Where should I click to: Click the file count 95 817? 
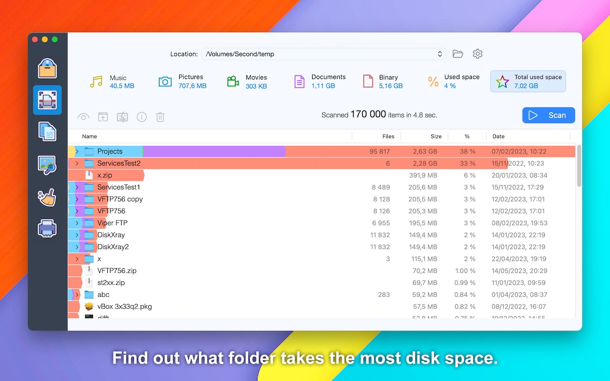pyautogui.click(x=379, y=151)
